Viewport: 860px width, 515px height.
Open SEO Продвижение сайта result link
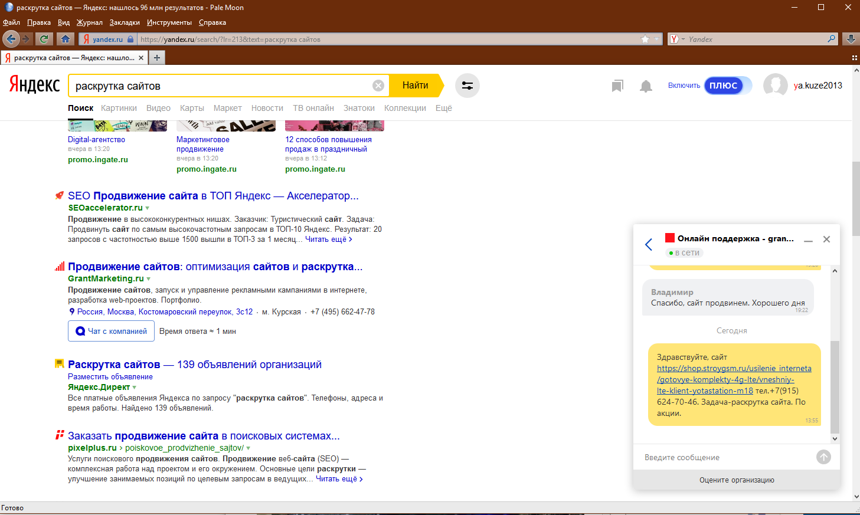click(213, 196)
